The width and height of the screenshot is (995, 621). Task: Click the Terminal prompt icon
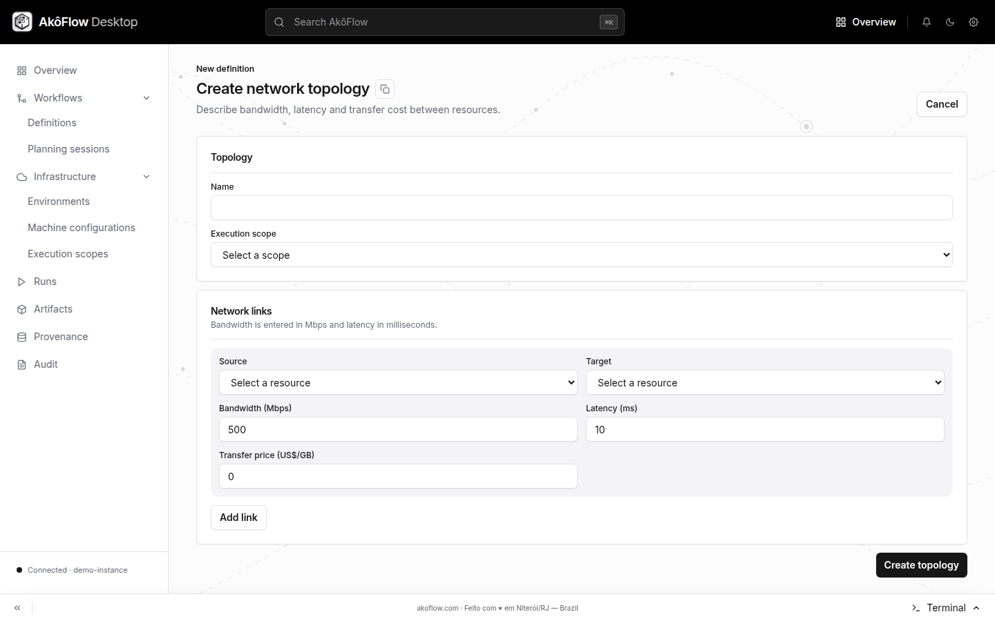click(916, 608)
